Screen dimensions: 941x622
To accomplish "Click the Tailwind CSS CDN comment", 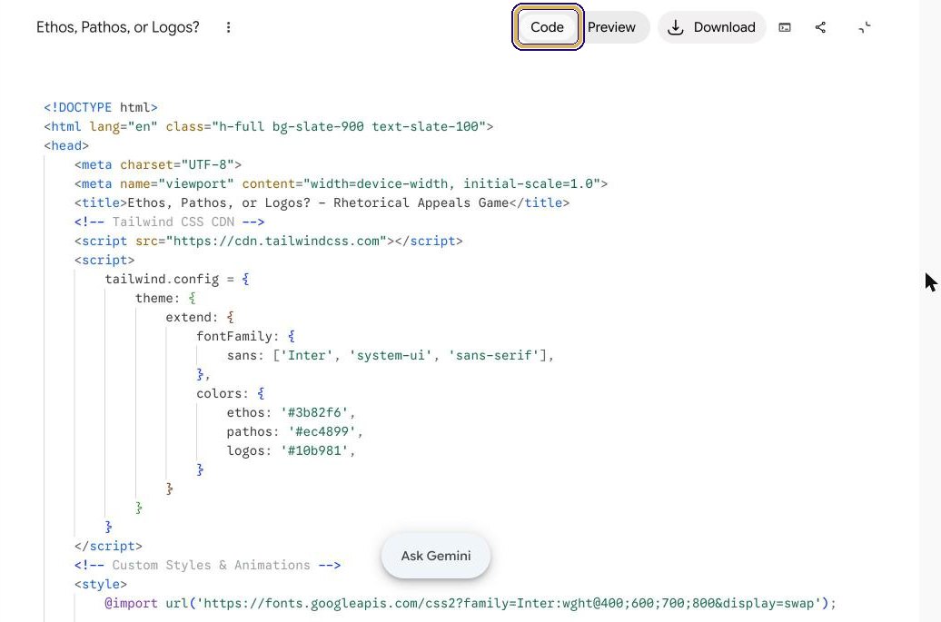I will pyautogui.click(x=169, y=222).
